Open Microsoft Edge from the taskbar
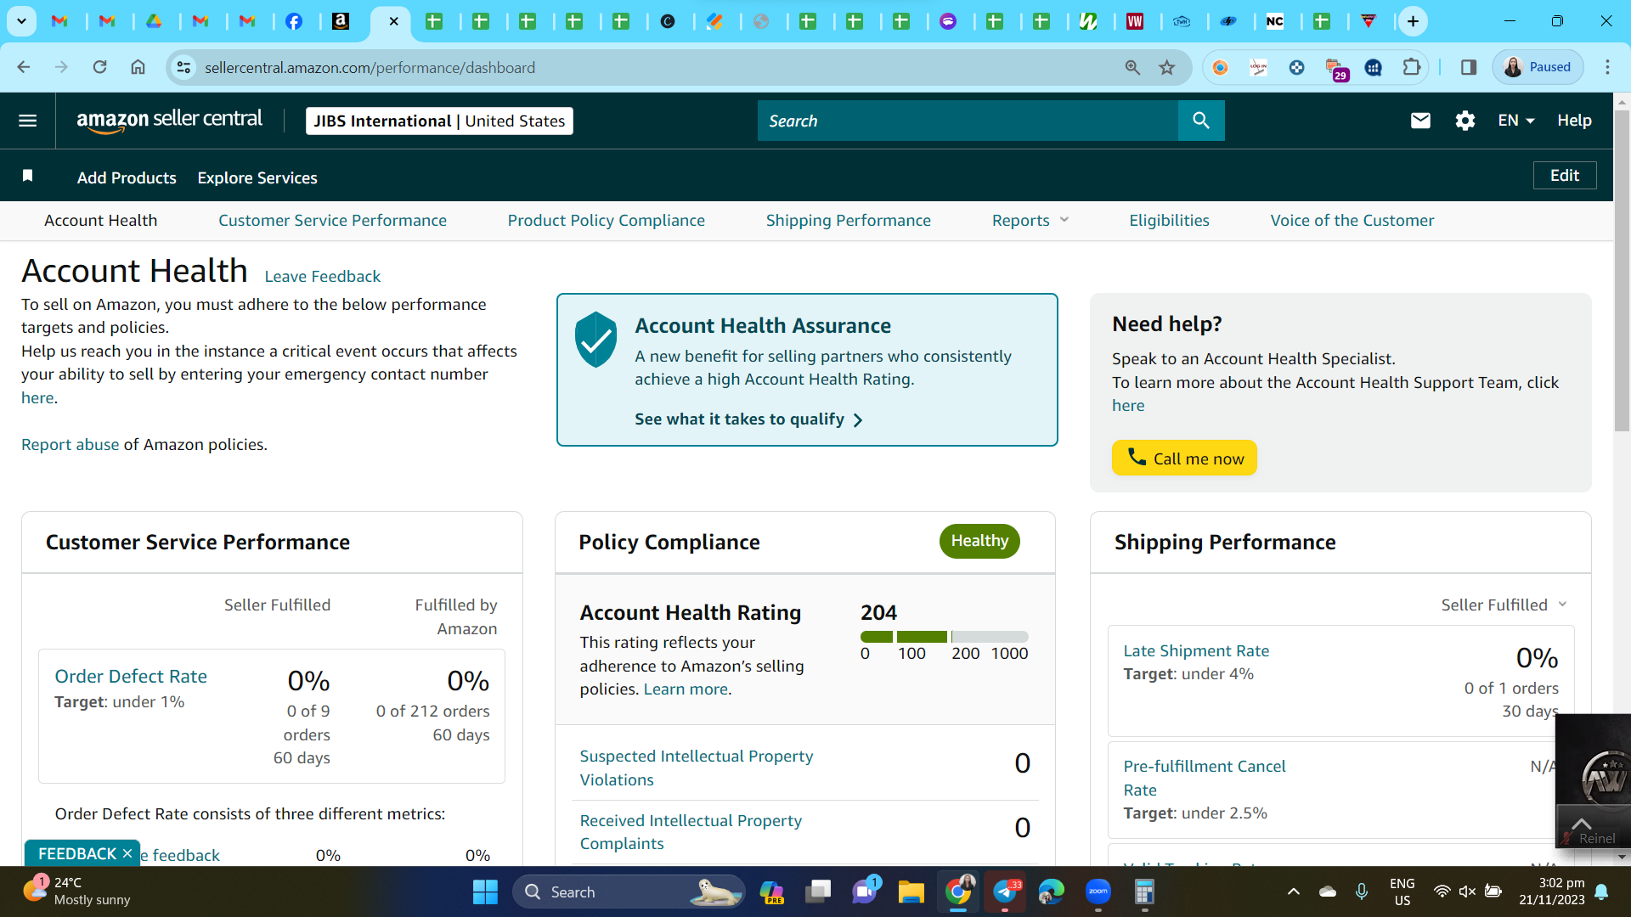Image resolution: width=1631 pixels, height=917 pixels. pyautogui.click(x=1052, y=892)
